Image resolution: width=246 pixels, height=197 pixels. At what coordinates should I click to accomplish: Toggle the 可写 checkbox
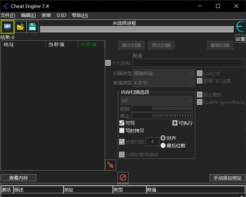tap(122, 123)
